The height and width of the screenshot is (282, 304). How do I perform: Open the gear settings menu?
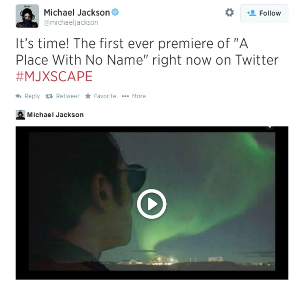tap(229, 13)
